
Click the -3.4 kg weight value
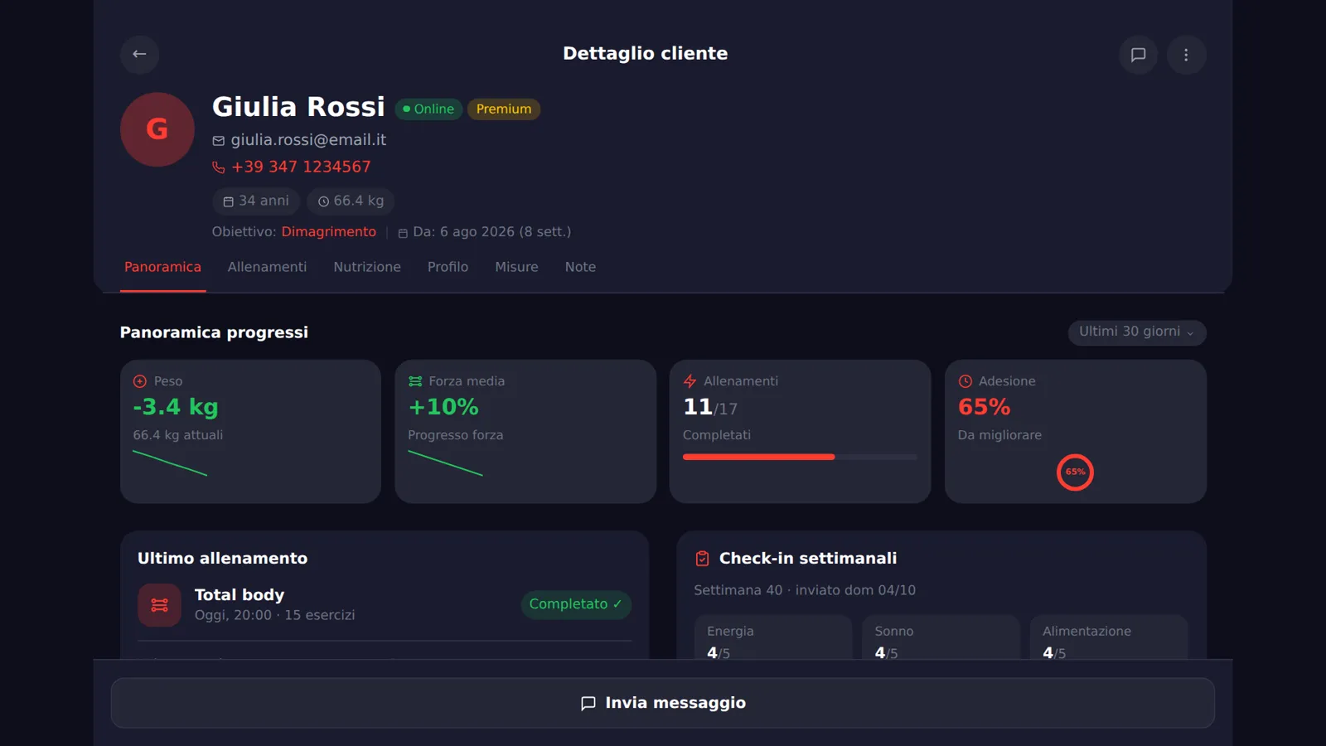pyautogui.click(x=176, y=407)
